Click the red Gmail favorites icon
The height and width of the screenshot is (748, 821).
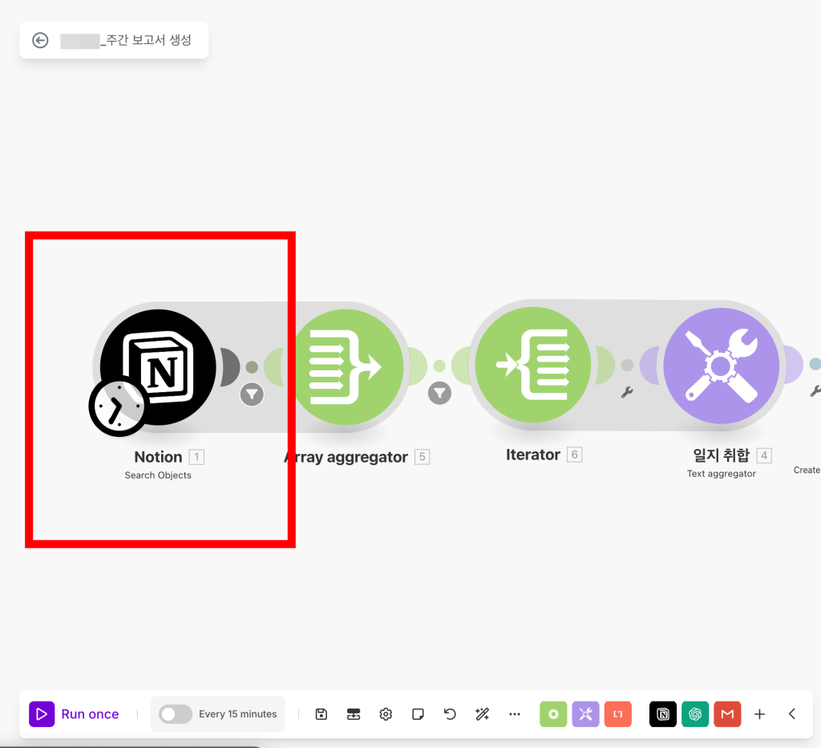[x=727, y=714]
